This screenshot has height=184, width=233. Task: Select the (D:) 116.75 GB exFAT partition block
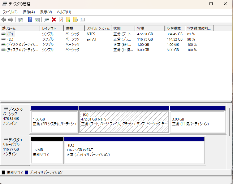coord(134,150)
